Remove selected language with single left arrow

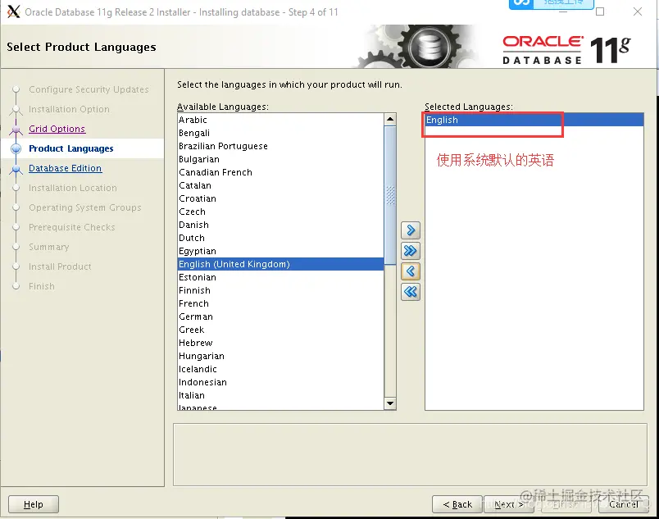[x=411, y=271]
